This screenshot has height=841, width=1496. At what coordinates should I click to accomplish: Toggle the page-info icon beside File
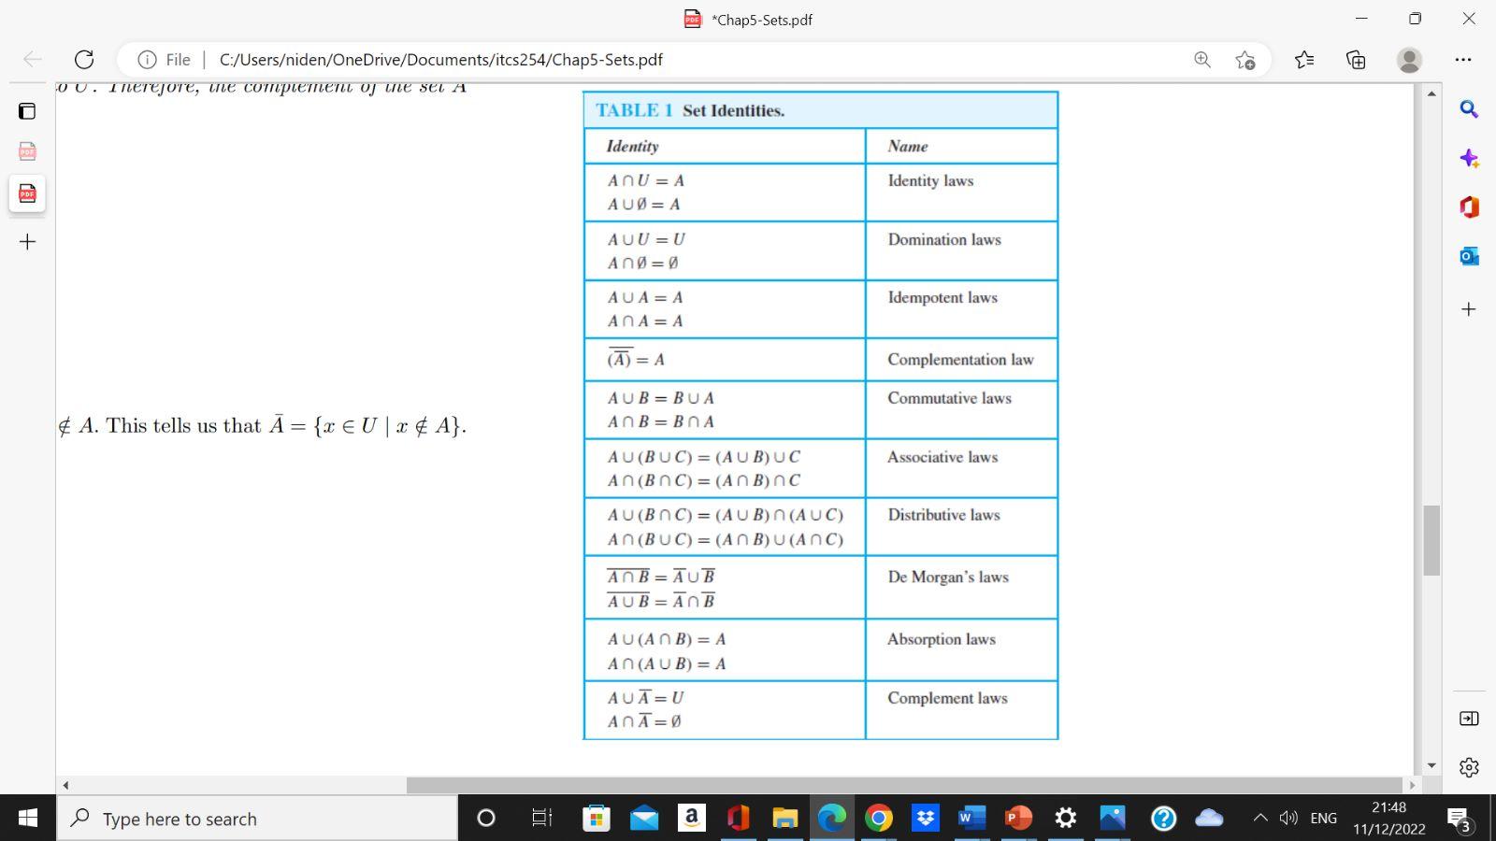[149, 59]
